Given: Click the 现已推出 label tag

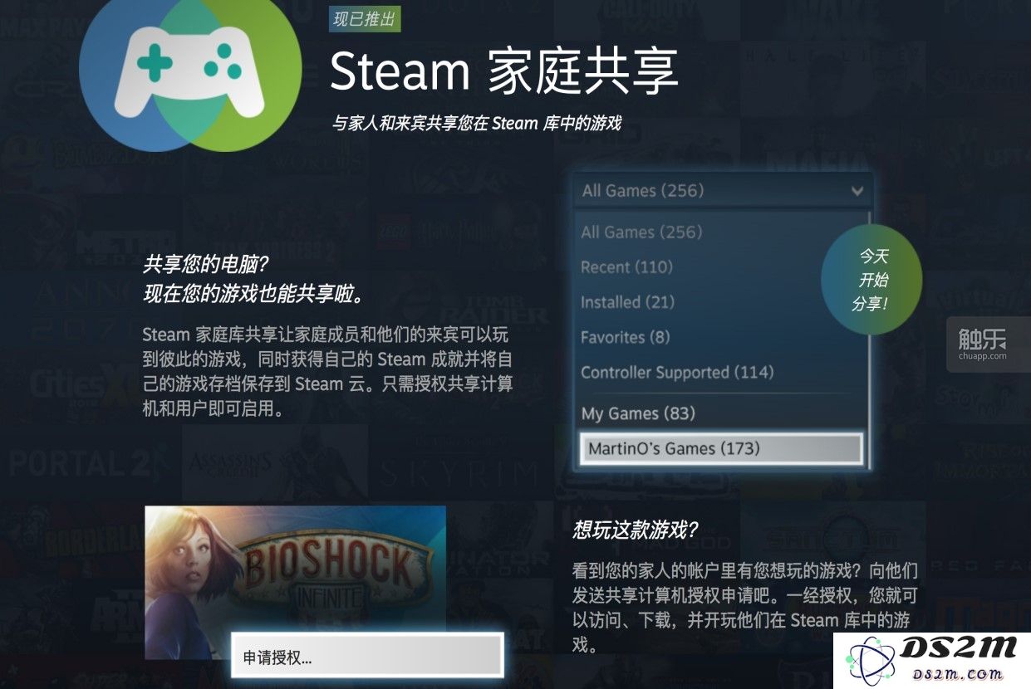Looking at the screenshot, I should click(x=366, y=17).
